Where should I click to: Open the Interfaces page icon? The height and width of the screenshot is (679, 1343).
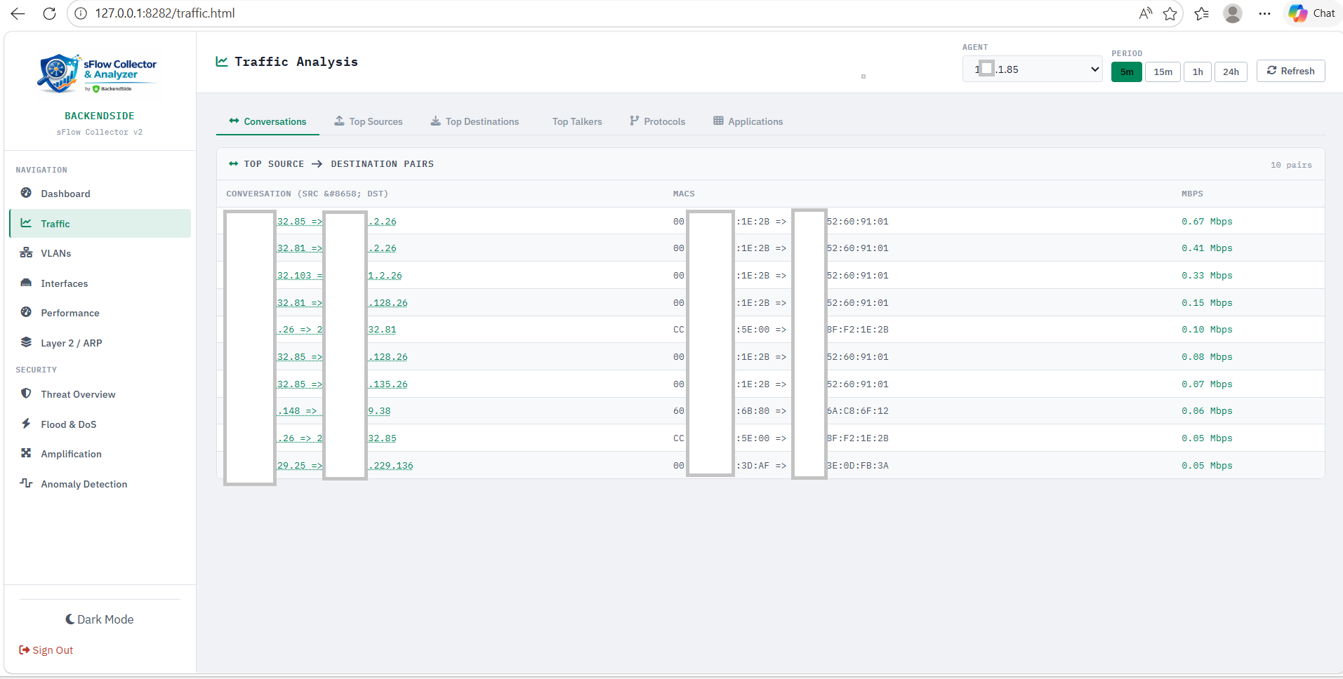(26, 283)
